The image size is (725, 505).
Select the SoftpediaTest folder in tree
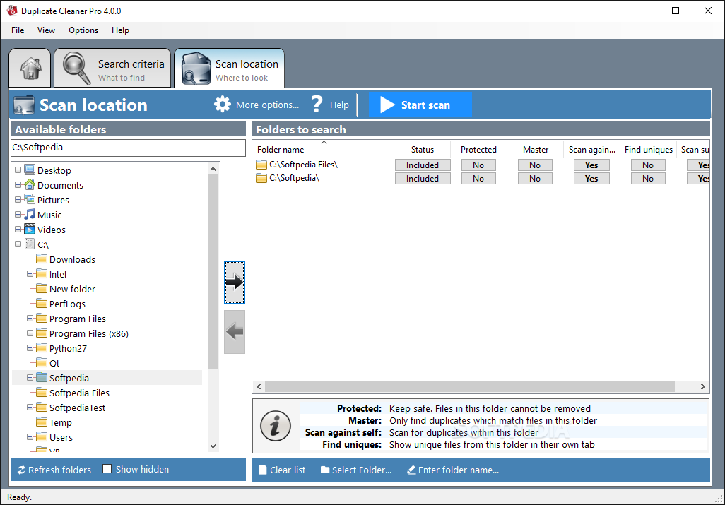[x=77, y=408]
